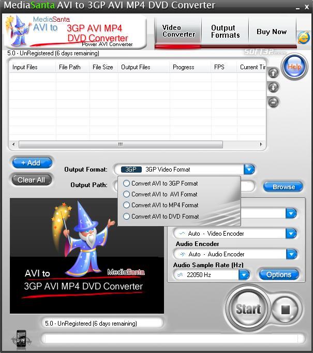The height and width of the screenshot is (353, 313).
Task: Click the remove file minus icon
Action: (x=273, y=102)
